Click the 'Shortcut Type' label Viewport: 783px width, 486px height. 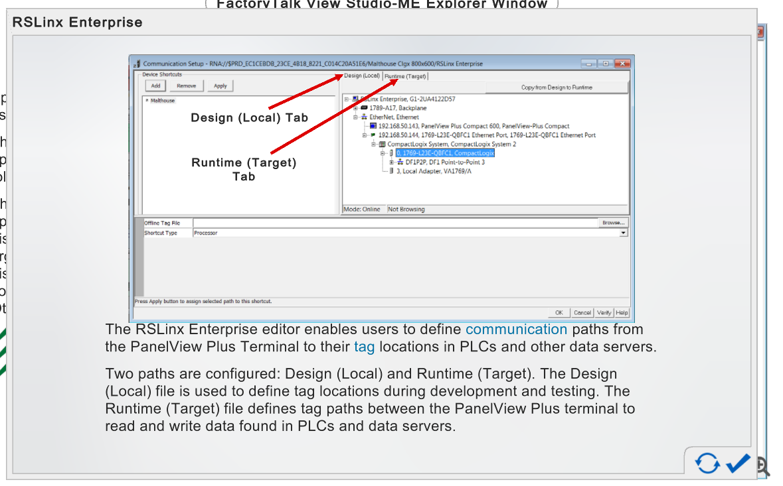click(x=161, y=233)
